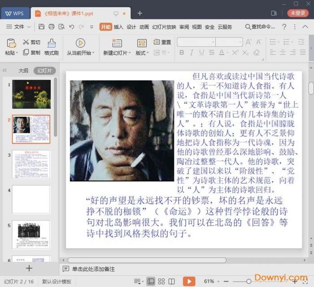Screen dimensions: 314x287
Task: Toggle bold formatting
Action: [x=182, y=53]
